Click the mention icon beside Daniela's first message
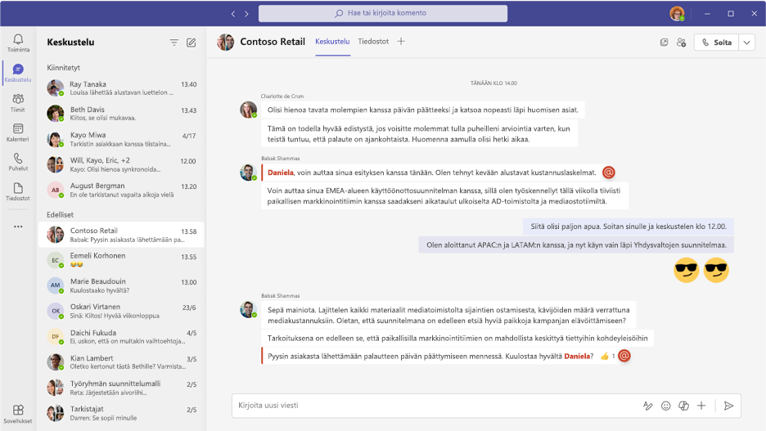This screenshot has height=431, width=766. point(608,173)
